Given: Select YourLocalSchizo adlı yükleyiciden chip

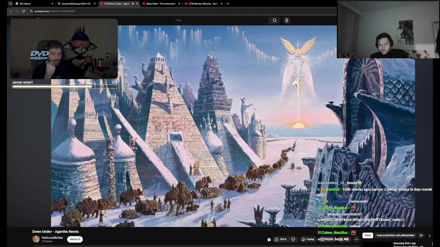Looking at the screenshot, I should tap(395, 235).
